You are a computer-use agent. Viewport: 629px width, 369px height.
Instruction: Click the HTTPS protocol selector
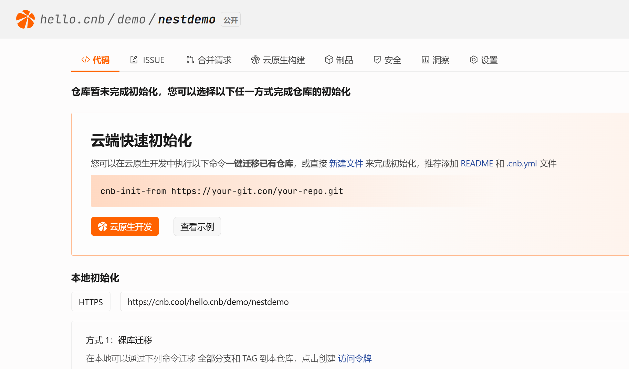[x=91, y=301]
